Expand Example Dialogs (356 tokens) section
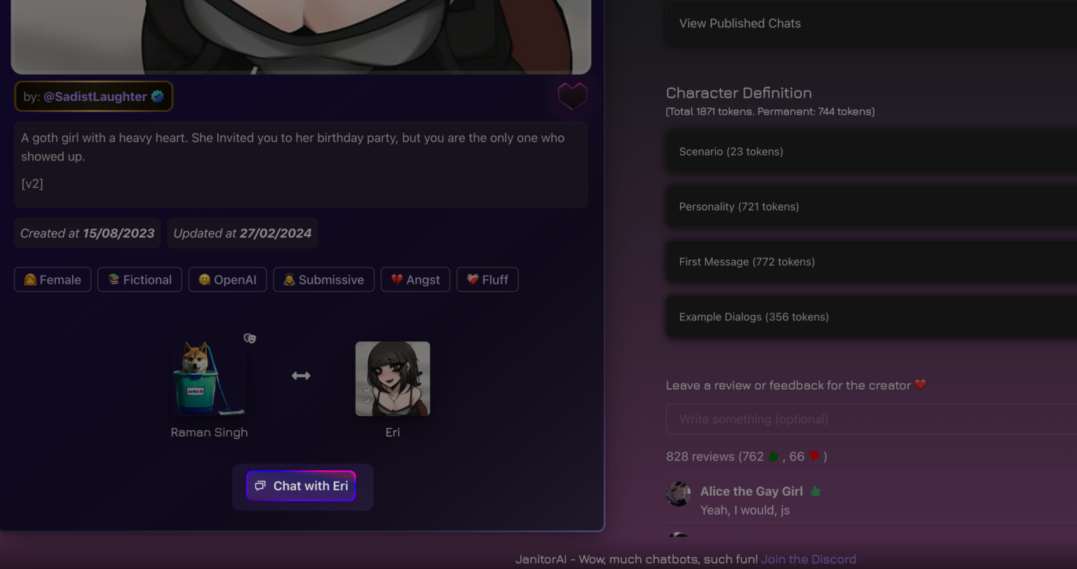1077x569 pixels. click(x=871, y=317)
